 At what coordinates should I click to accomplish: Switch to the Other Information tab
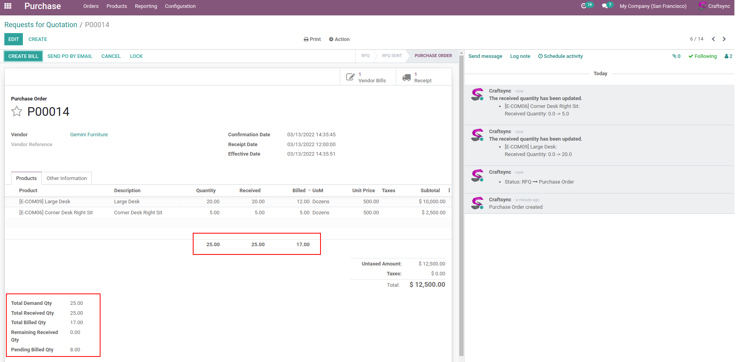[67, 178]
